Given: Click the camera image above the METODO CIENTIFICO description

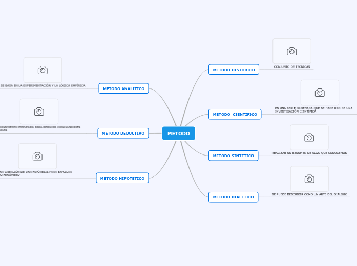Looking at the screenshot, I should click(320, 93).
